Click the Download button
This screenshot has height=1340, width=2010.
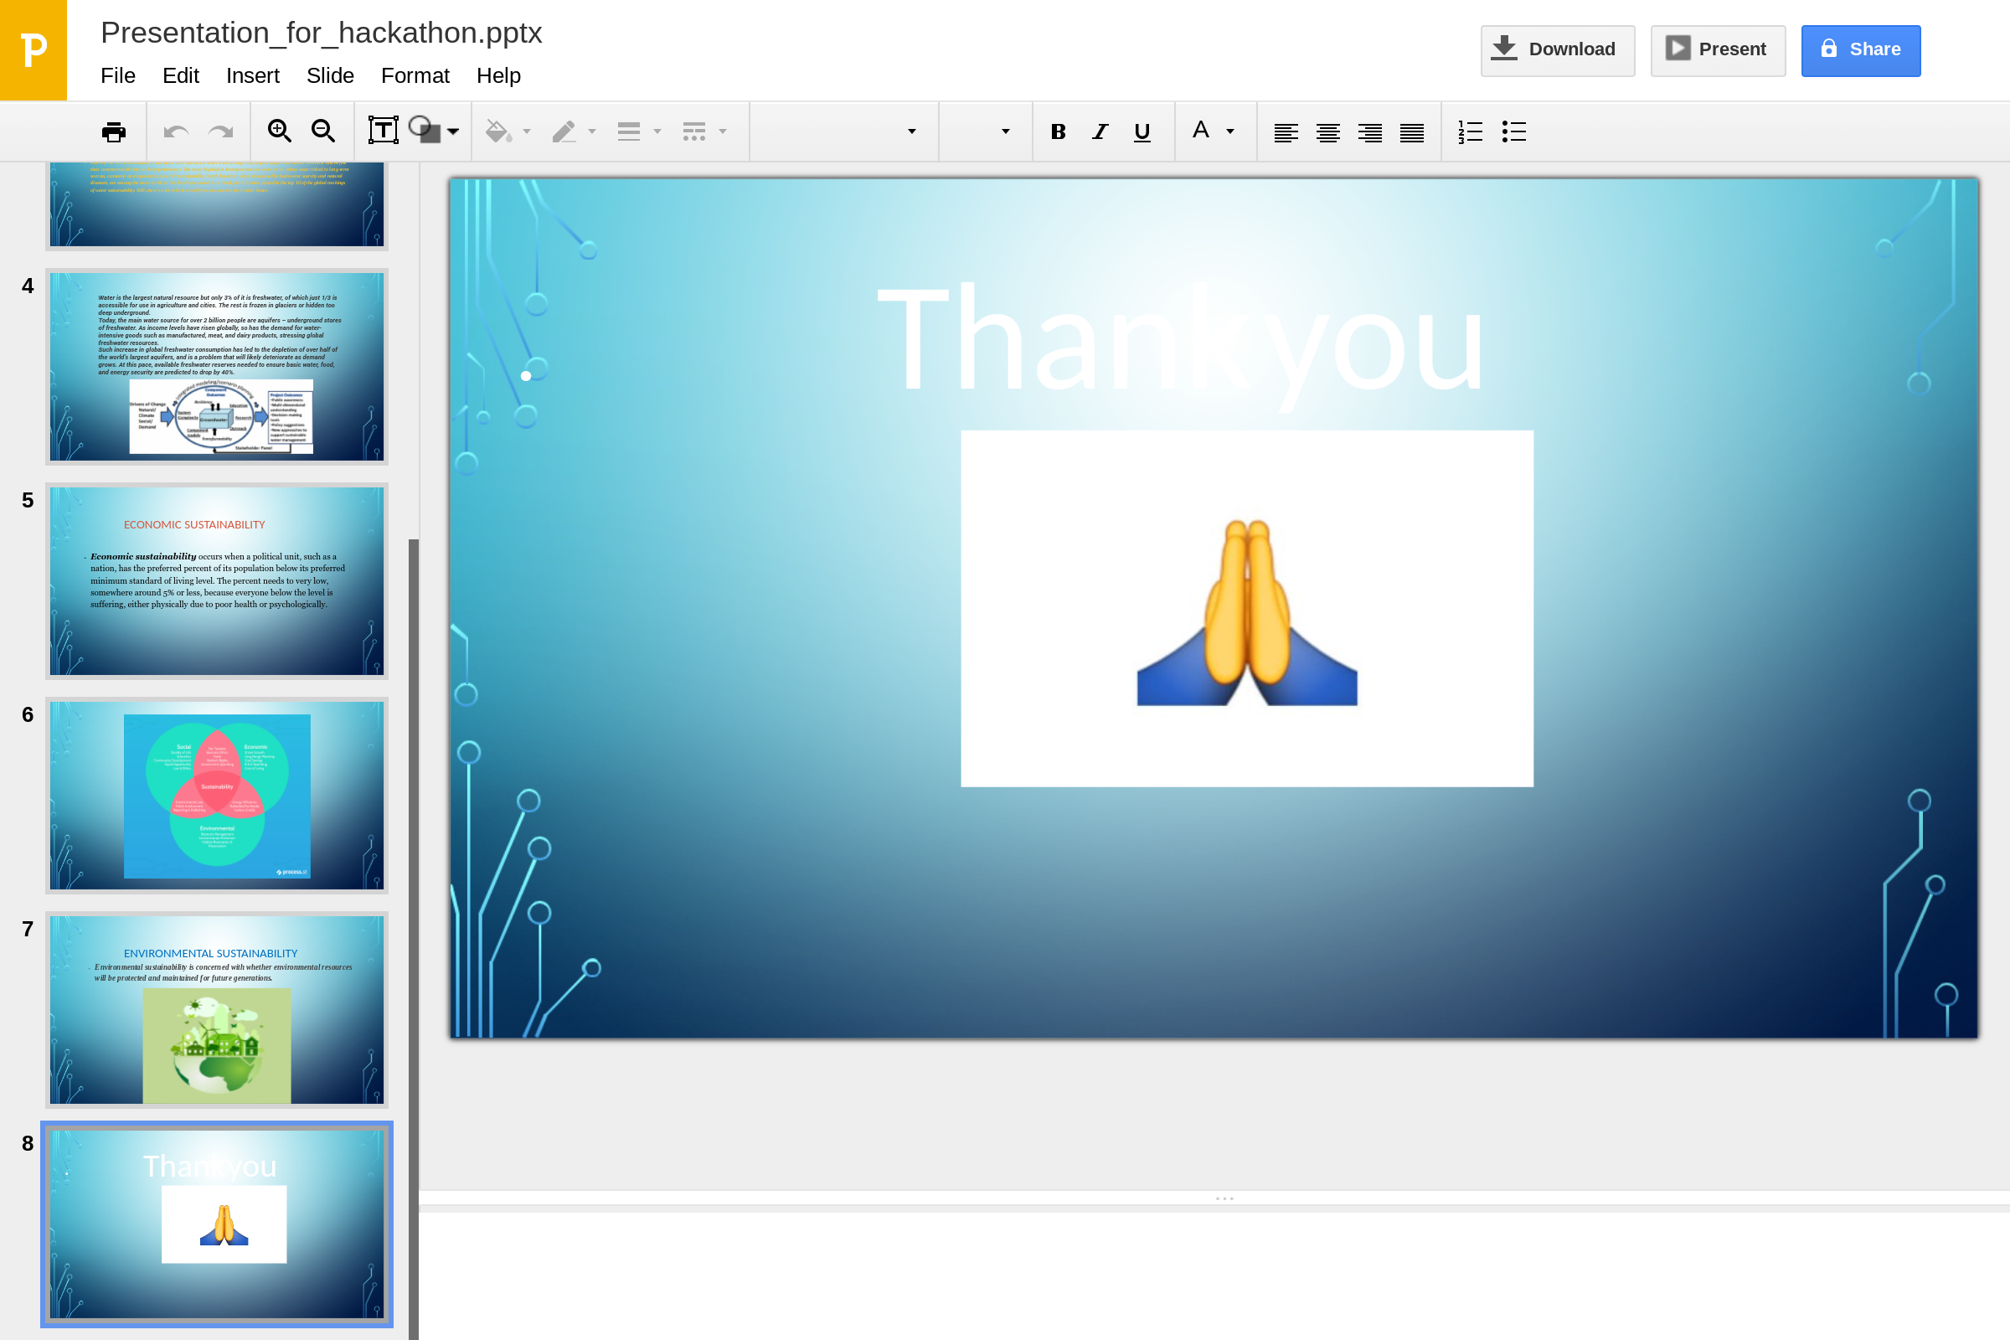click(1557, 49)
